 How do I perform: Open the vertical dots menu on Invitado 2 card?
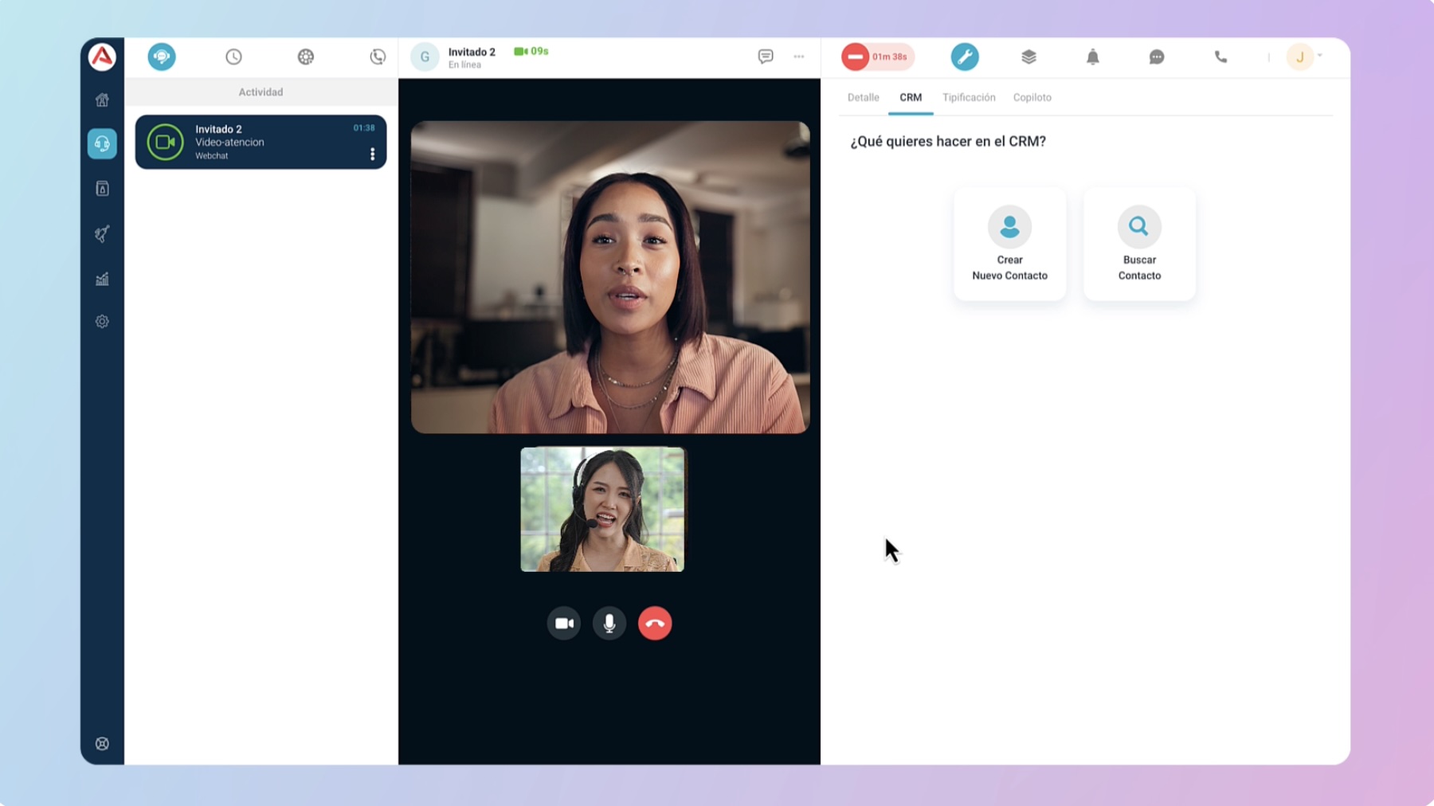click(x=372, y=154)
